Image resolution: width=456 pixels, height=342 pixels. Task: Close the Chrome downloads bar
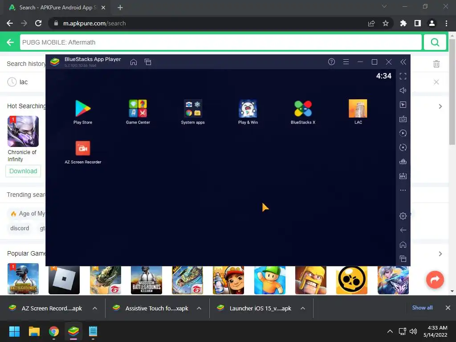[x=448, y=308]
